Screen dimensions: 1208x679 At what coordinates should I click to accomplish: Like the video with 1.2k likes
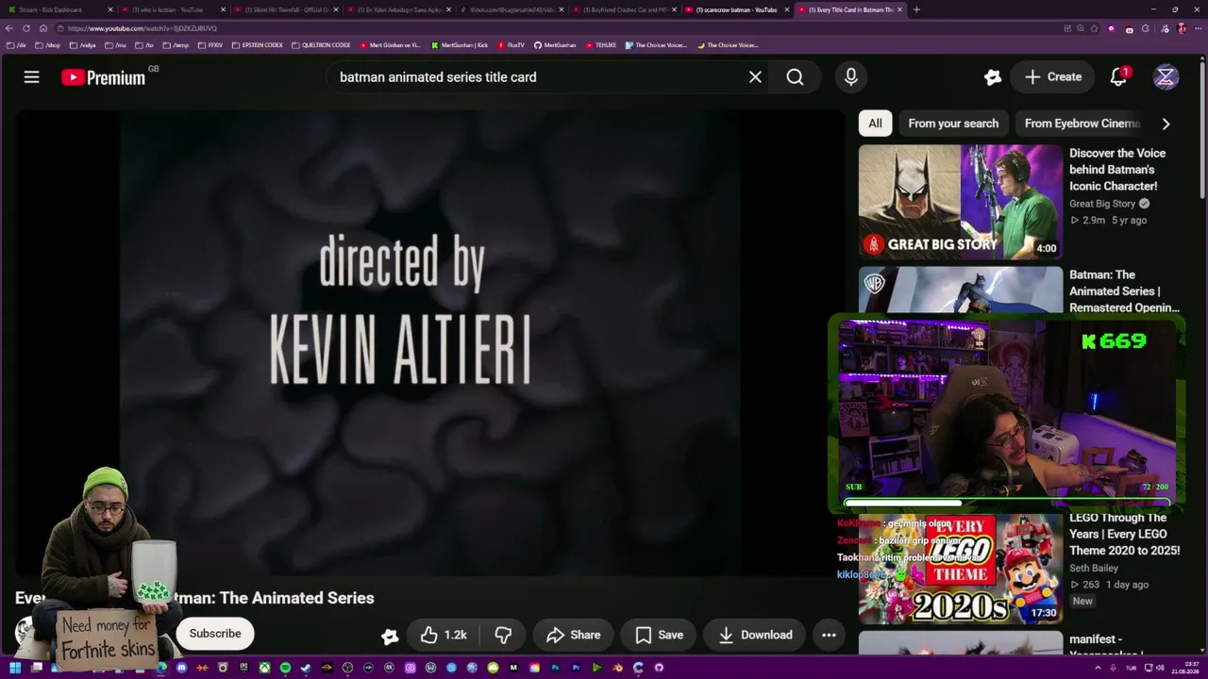point(444,635)
